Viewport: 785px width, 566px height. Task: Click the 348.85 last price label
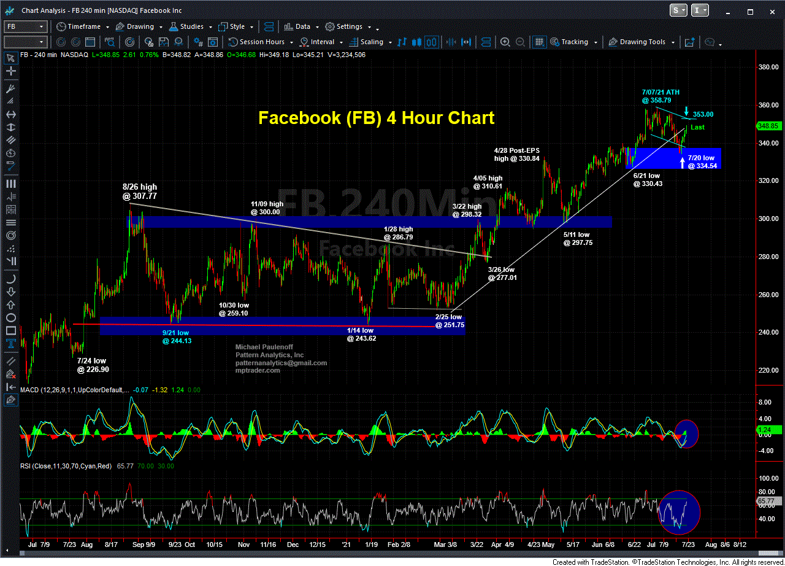768,125
